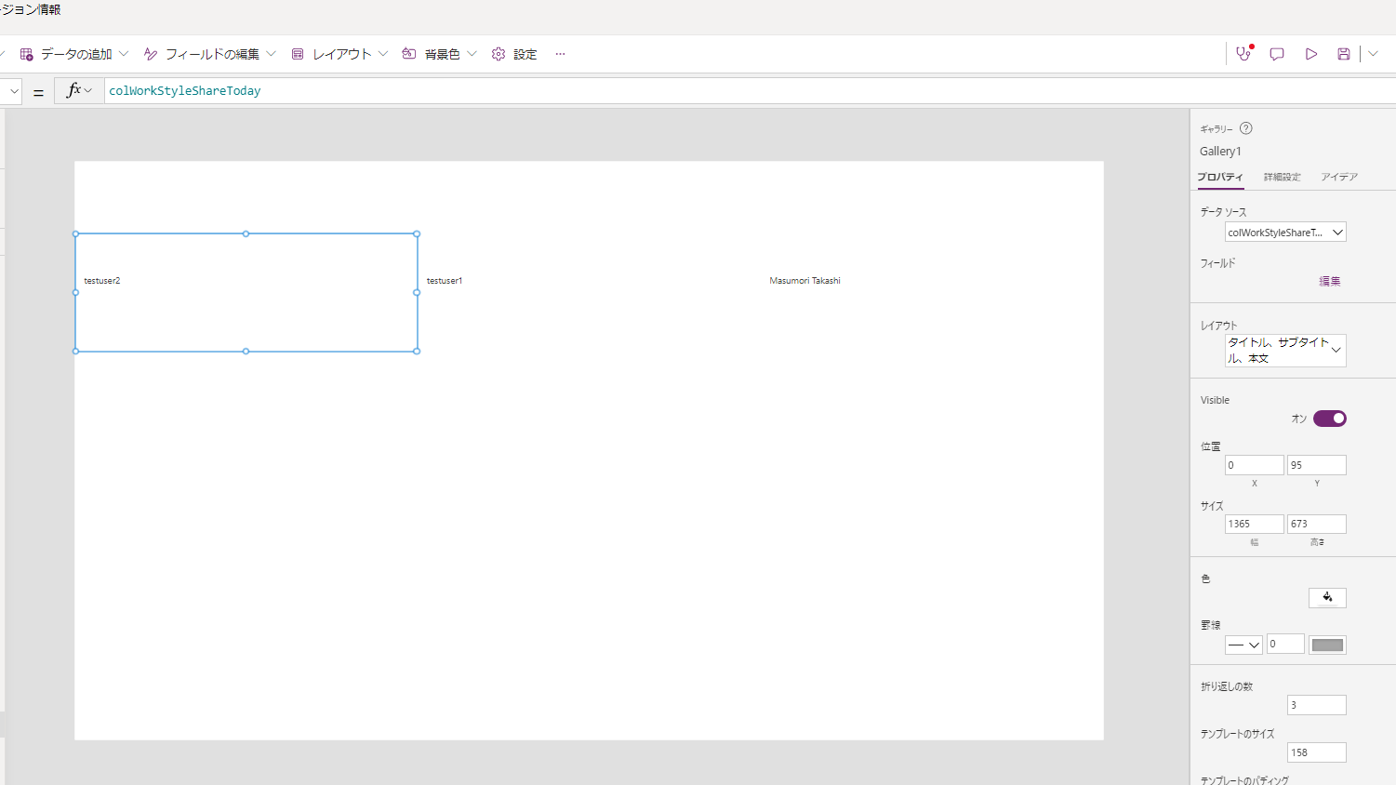
Task: Select the testuser2 gallery item
Action: coord(246,292)
